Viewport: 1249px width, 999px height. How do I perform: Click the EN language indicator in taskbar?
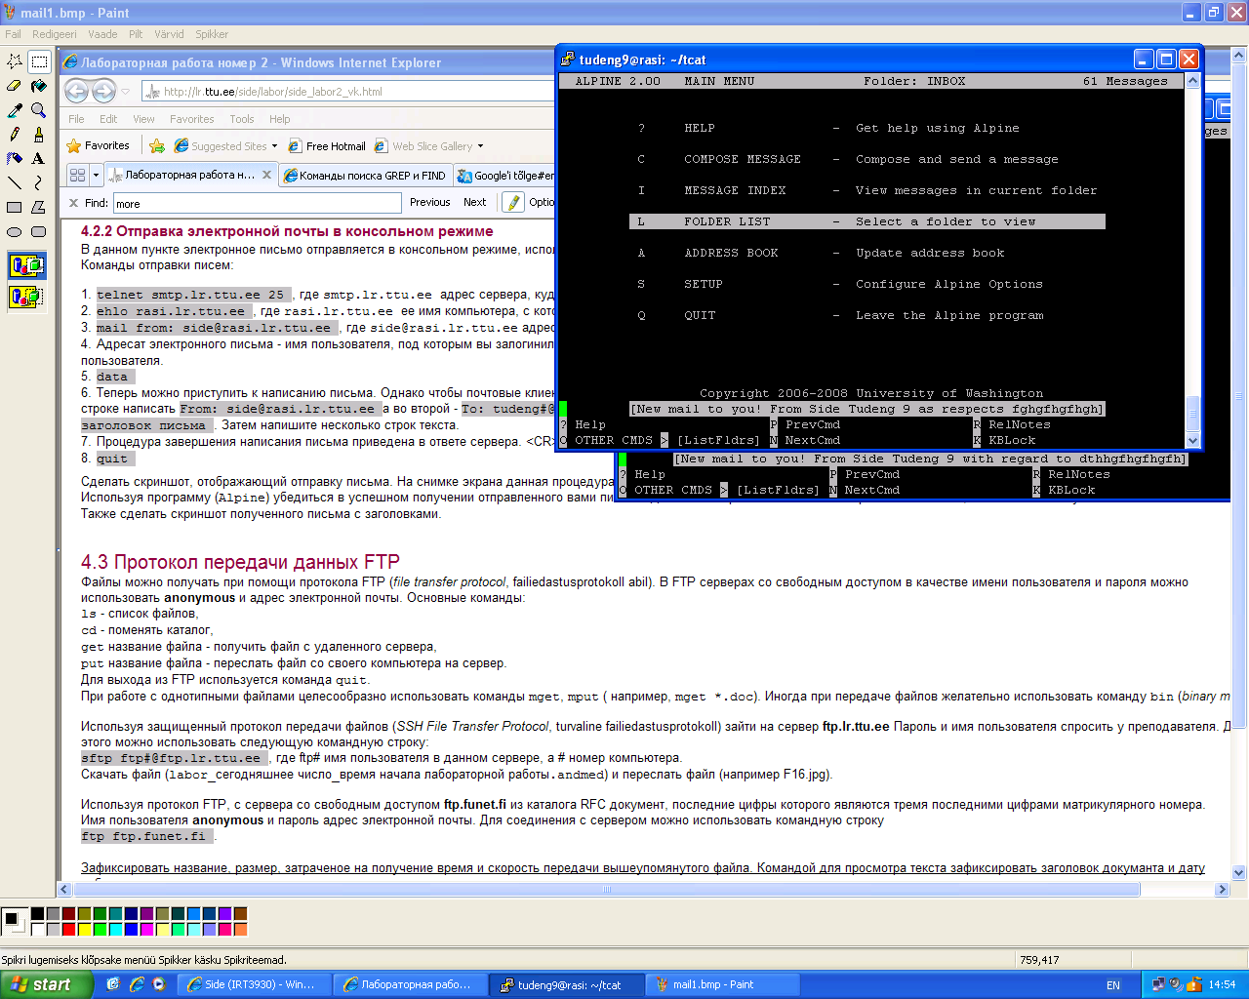pos(1113,985)
